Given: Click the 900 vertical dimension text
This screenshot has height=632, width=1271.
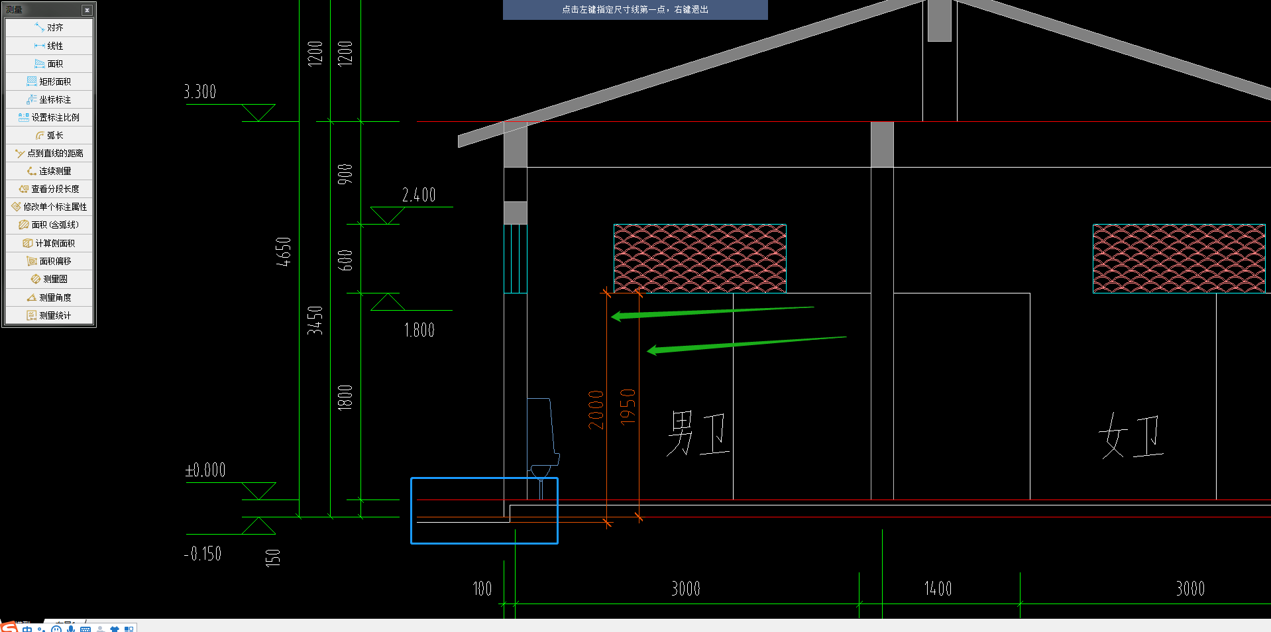Looking at the screenshot, I should pyautogui.click(x=345, y=174).
